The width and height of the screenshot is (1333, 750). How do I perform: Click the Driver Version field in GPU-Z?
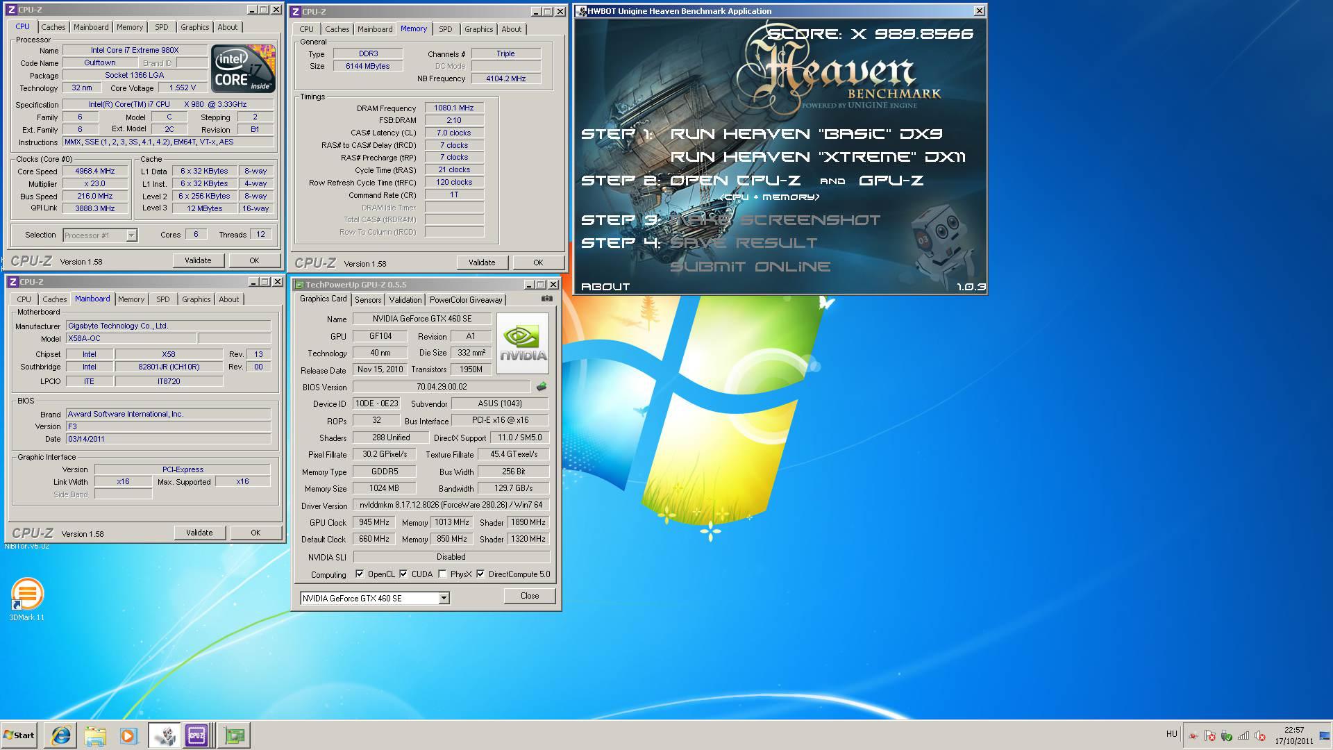451,505
